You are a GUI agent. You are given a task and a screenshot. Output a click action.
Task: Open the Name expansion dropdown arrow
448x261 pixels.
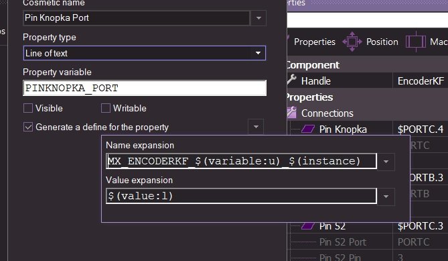coord(386,162)
